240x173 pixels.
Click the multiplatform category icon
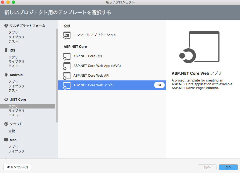6,26
